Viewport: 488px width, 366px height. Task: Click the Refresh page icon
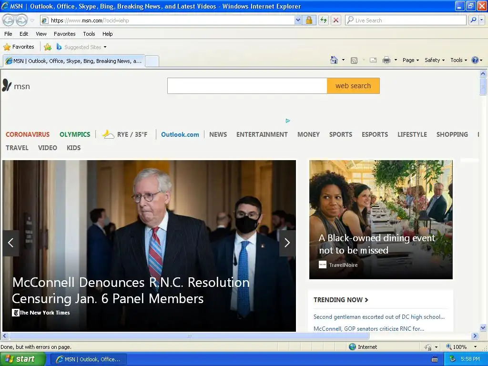click(x=324, y=20)
